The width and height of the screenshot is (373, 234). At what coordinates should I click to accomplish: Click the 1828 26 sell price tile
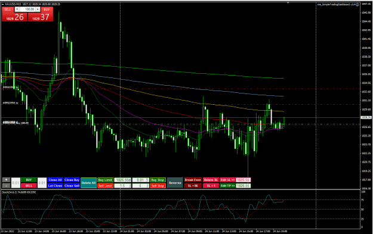[15, 17]
